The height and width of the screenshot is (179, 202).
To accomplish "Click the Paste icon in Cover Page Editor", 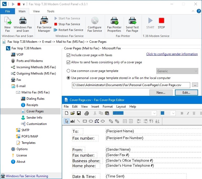I will [x=107, y=113].
